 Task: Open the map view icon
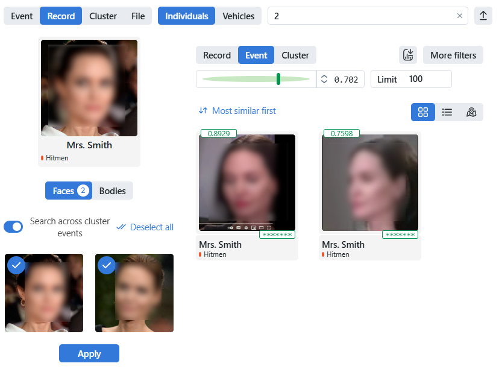pyautogui.click(x=471, y=112)
